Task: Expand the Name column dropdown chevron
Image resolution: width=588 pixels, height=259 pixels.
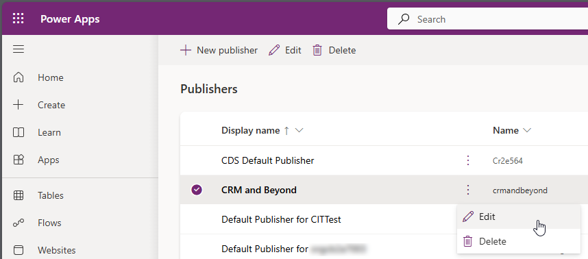Action: [x=527, y=130]
